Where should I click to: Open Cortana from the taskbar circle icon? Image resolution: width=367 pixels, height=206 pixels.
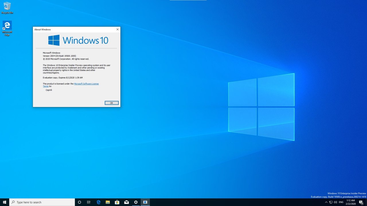point(79,202)
